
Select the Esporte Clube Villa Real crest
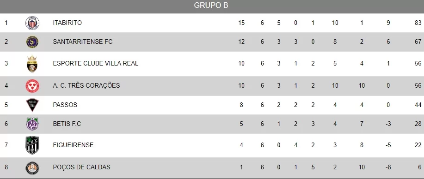tap(32, 64)
